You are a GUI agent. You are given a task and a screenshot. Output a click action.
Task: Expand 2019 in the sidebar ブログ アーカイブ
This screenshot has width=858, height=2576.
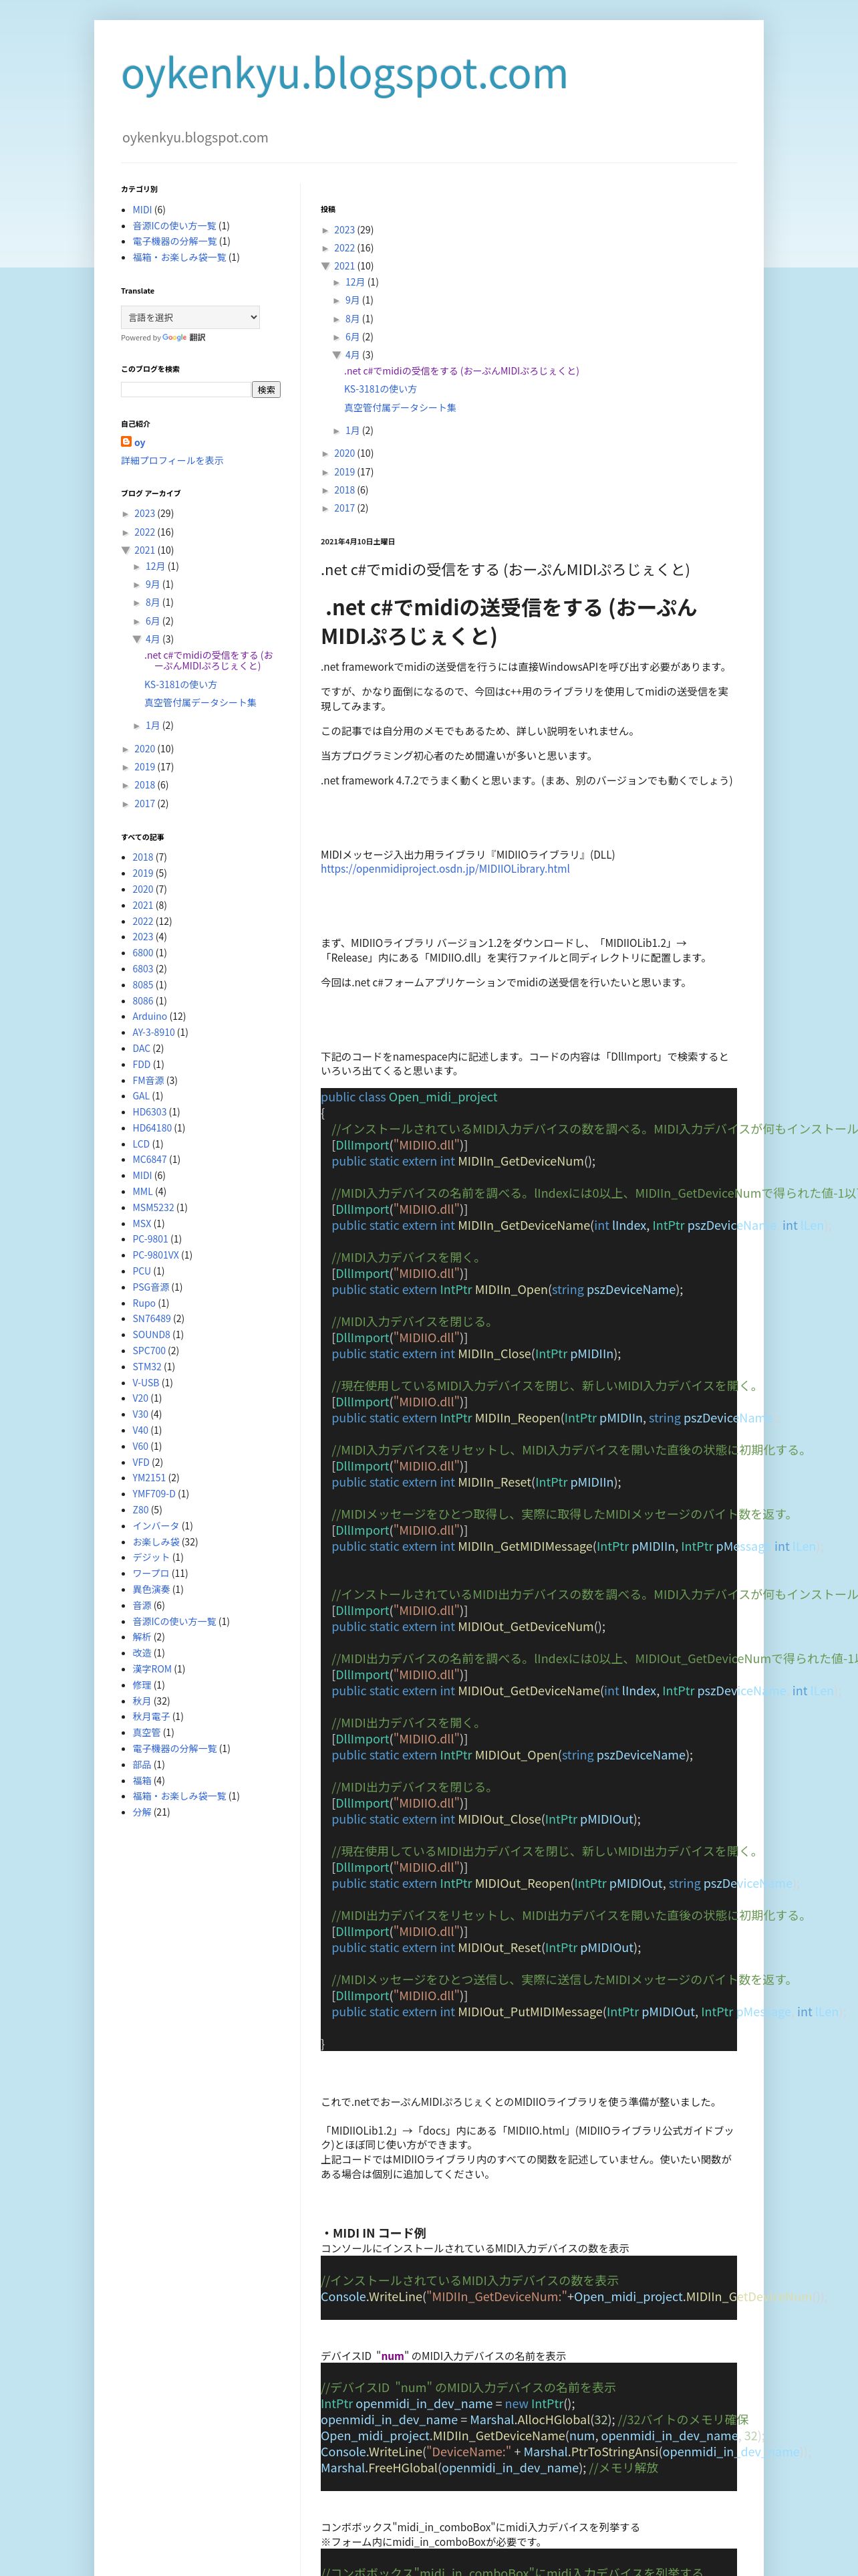[x=126, y=768]
